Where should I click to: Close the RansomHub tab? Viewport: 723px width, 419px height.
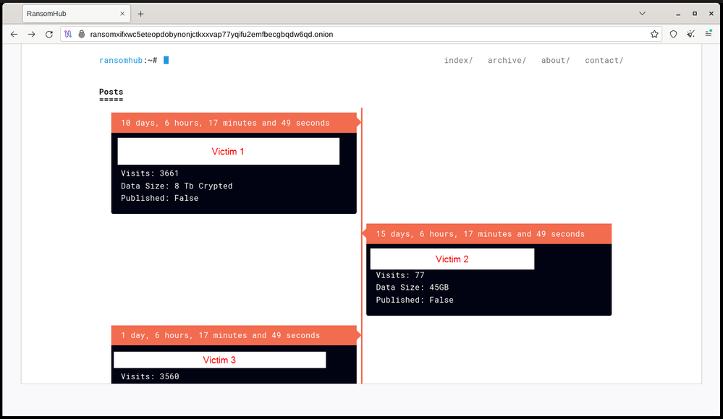[x=122, y=14]
